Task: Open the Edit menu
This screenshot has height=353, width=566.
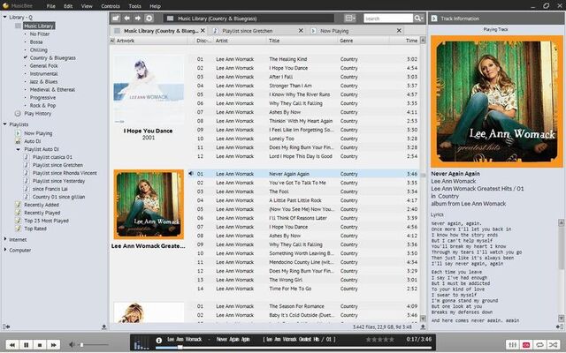Action: coord(68,6)
